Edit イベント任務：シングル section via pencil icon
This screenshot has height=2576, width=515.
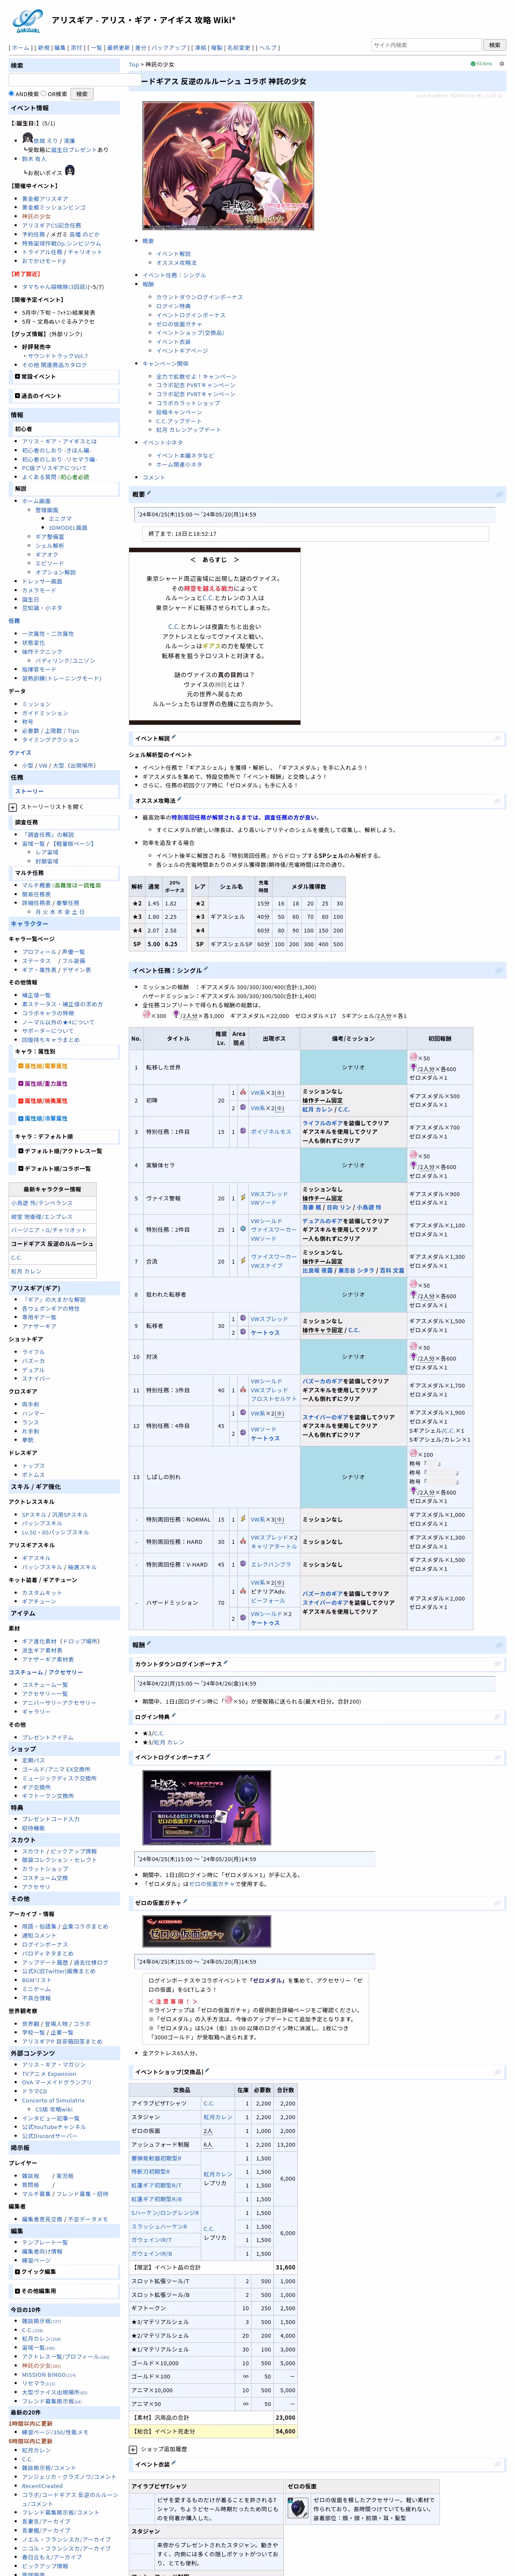point(206,969)
